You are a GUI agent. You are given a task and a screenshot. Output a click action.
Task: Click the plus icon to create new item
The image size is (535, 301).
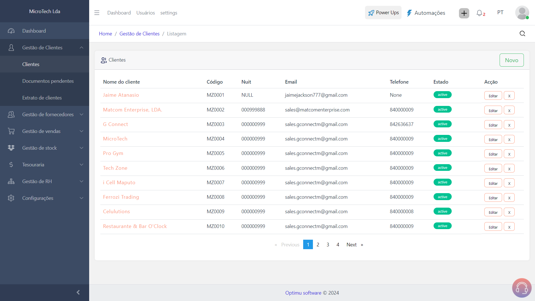[464, 13]
